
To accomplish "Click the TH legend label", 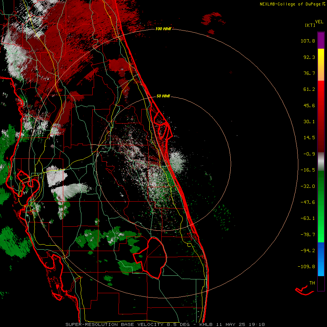I will [312, 283].
